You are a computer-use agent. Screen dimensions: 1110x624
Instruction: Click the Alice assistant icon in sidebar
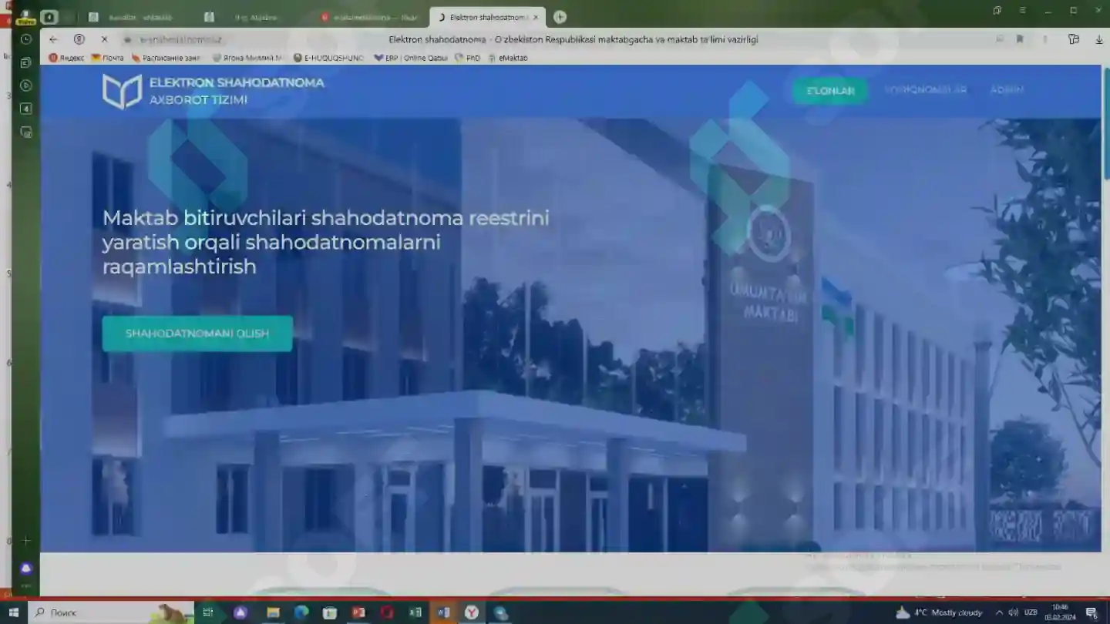pos(26,569)
